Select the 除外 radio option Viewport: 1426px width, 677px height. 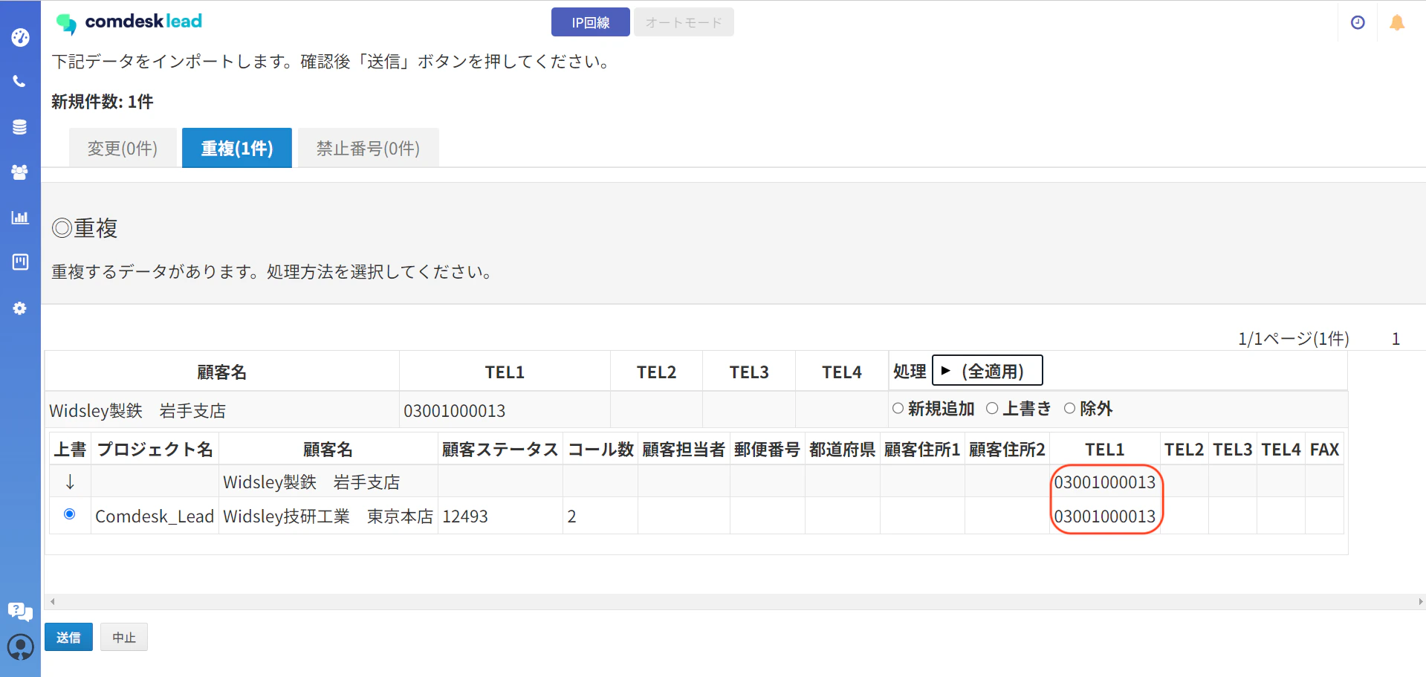[1070, 408]
